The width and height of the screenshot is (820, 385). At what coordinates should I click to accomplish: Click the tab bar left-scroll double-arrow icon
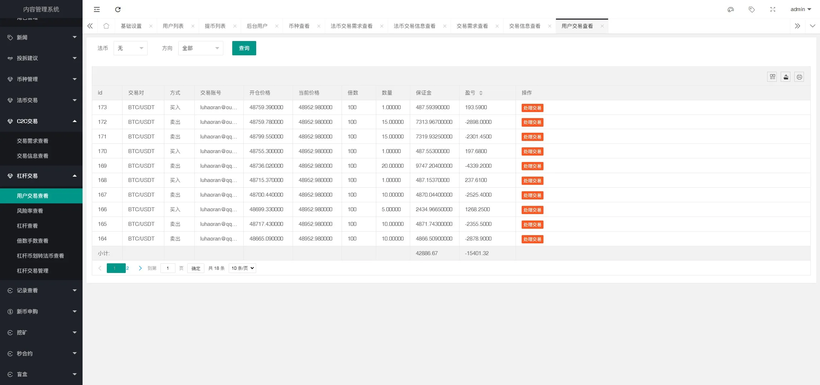[x=90, y=26]
